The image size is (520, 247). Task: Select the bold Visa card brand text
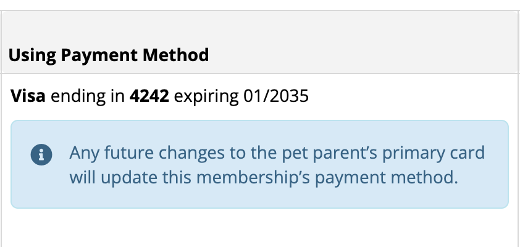(x=28, y=96)
